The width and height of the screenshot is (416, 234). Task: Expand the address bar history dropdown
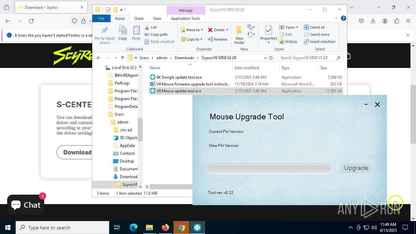coord(265,58)
